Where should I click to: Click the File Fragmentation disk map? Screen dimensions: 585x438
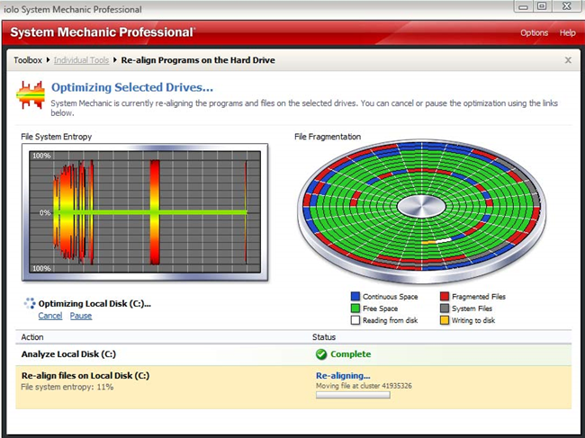421,211
